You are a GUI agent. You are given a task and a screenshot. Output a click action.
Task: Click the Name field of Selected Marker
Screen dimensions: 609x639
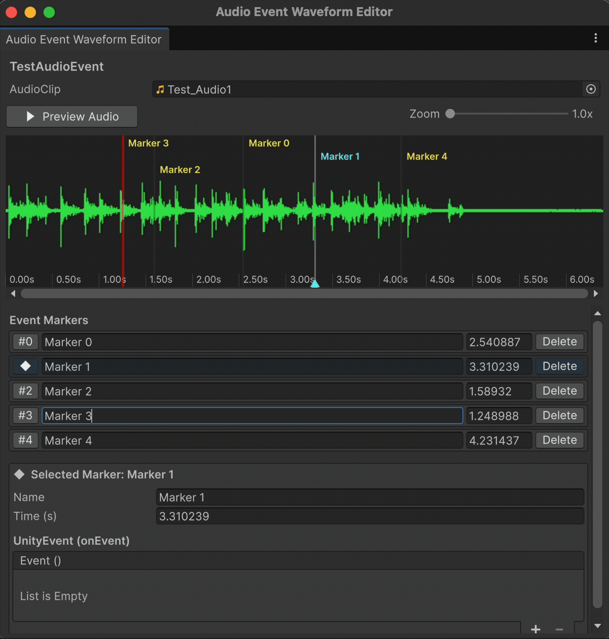click(370, 497)
